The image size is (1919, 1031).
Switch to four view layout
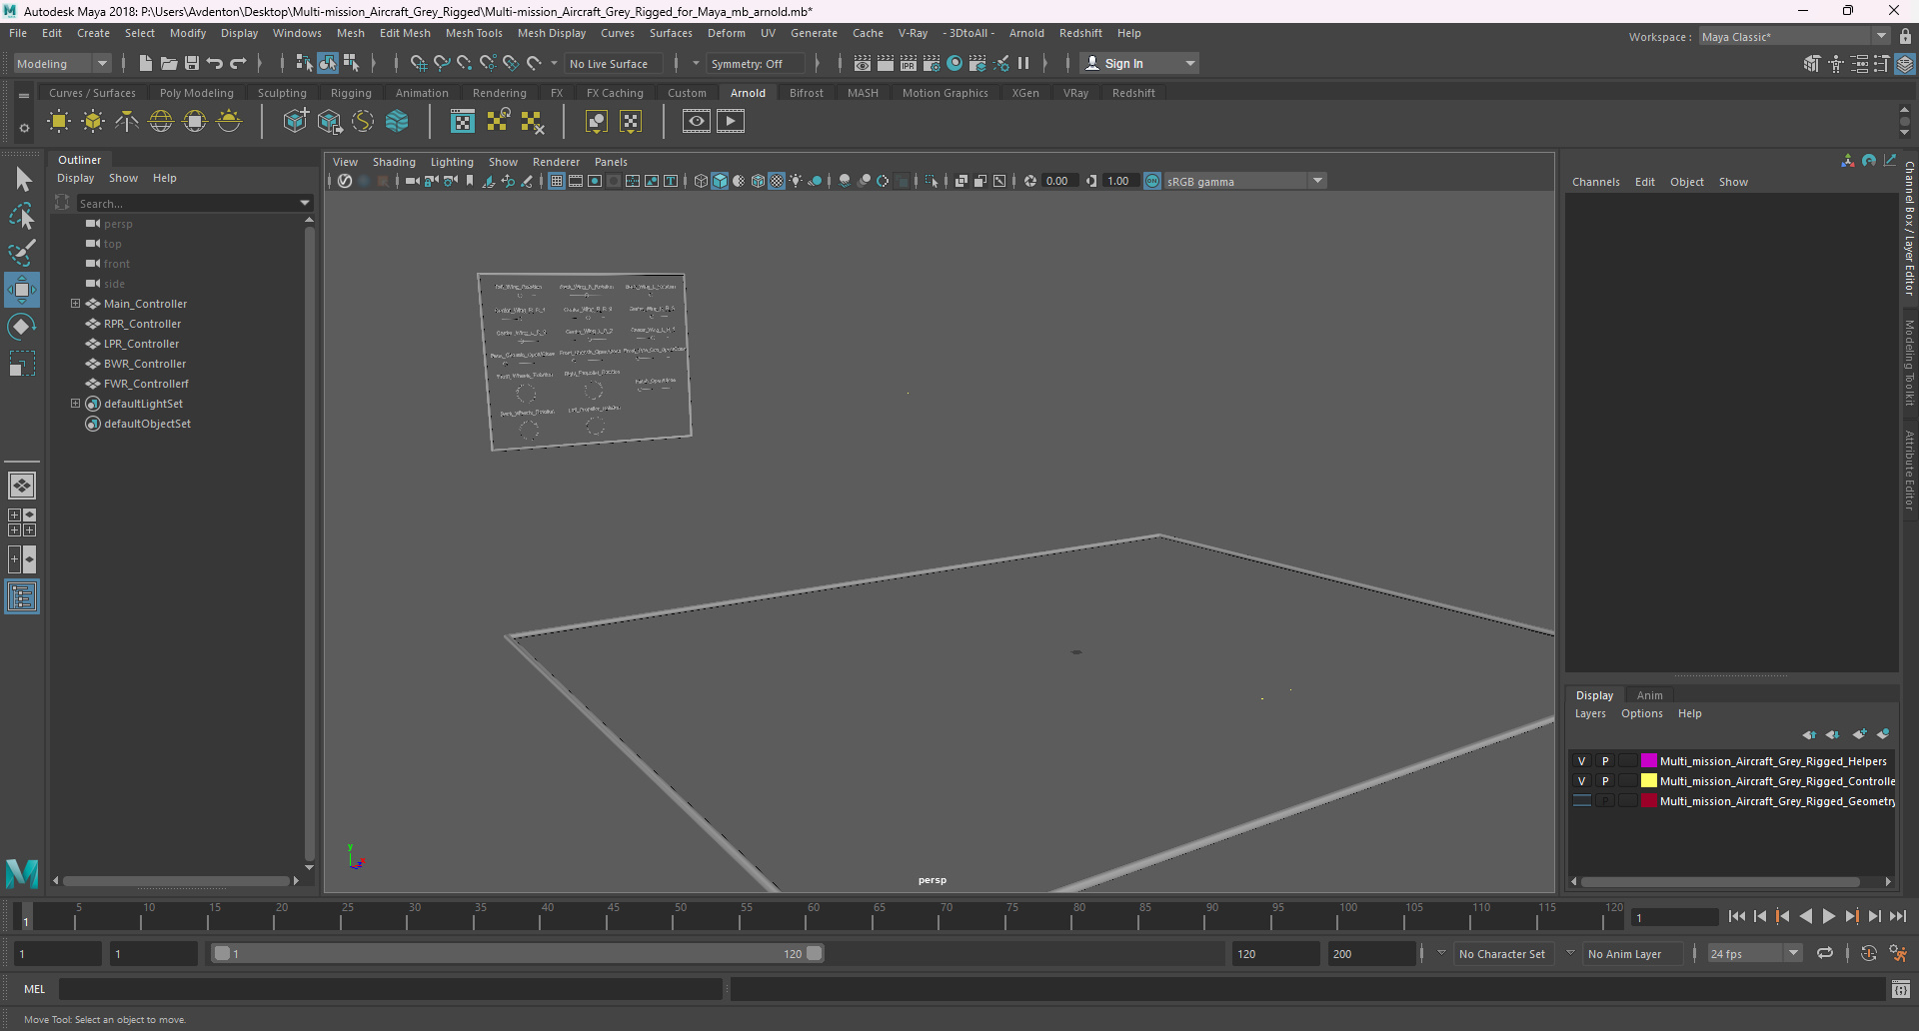(x=22, y=522)
